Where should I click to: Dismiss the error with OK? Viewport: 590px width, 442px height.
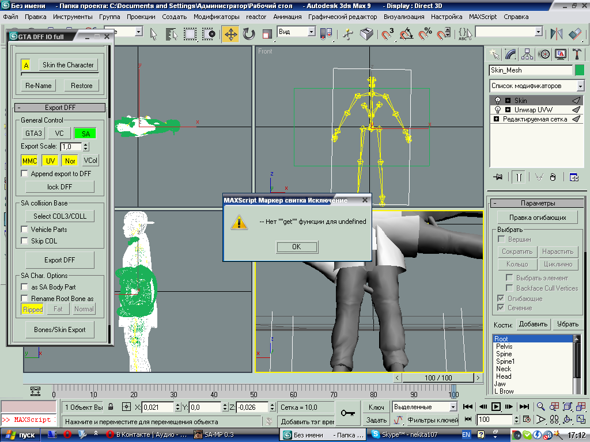tap(296, 246)
